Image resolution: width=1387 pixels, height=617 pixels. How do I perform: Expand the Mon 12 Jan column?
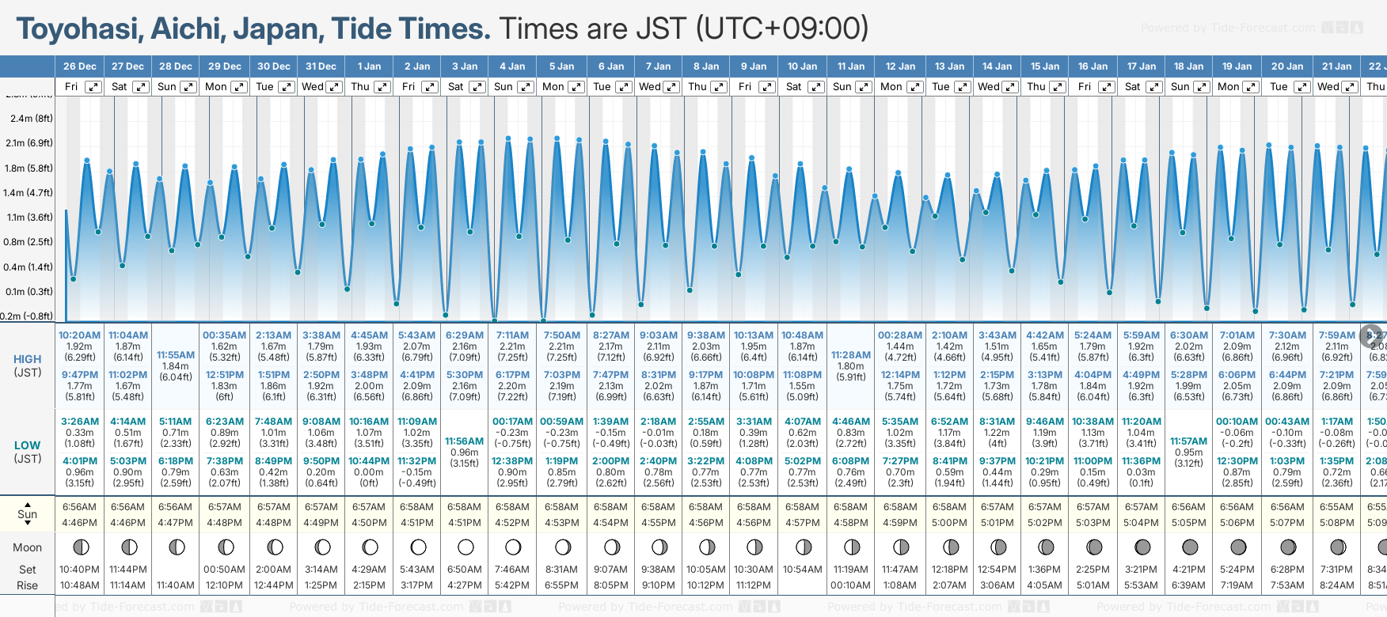click(x=914, y=87)
